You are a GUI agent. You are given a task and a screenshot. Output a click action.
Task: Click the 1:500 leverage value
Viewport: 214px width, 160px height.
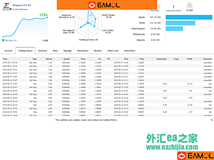pyautogui.click(x=45, y=41)
